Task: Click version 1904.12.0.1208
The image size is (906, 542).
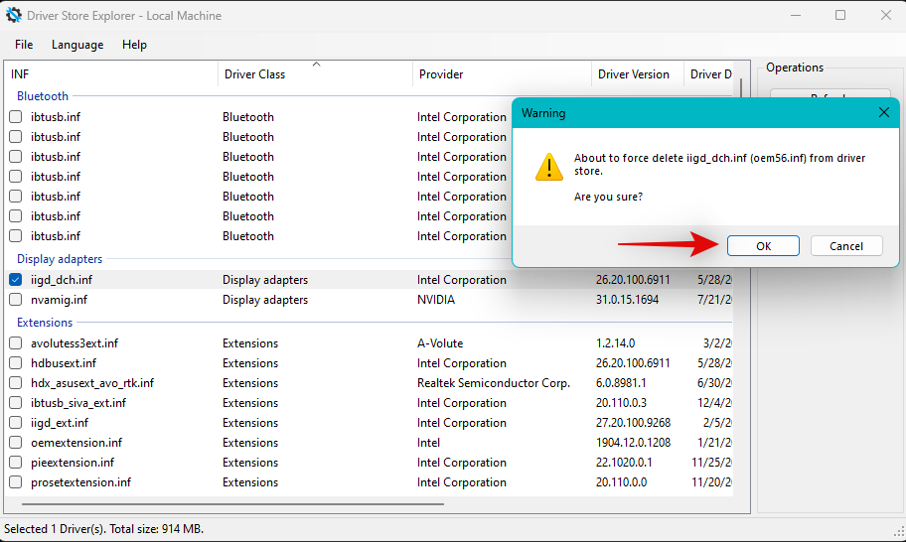Action: click(x=633, y=443)
